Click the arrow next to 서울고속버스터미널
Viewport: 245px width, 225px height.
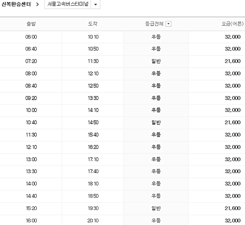click(95, 5)
